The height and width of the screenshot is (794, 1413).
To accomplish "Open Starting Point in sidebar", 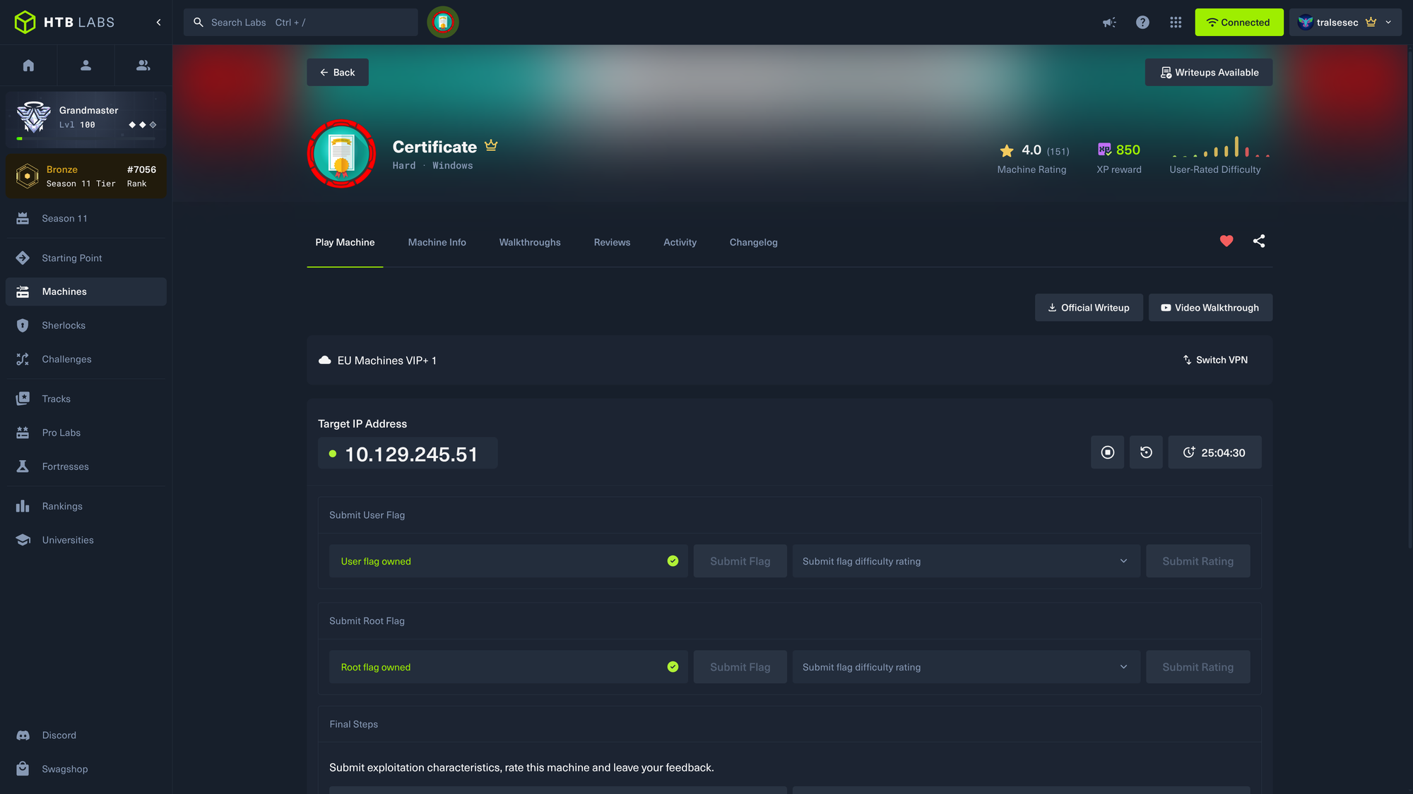I will pos(86,258).
